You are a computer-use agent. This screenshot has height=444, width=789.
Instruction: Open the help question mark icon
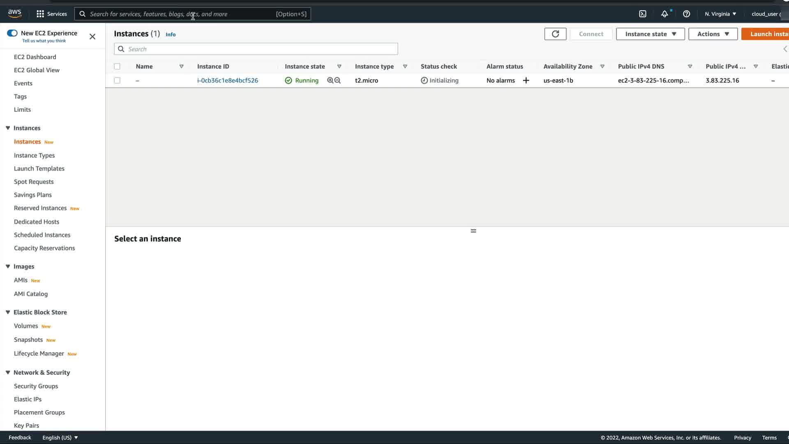click(x=686, y=14)
